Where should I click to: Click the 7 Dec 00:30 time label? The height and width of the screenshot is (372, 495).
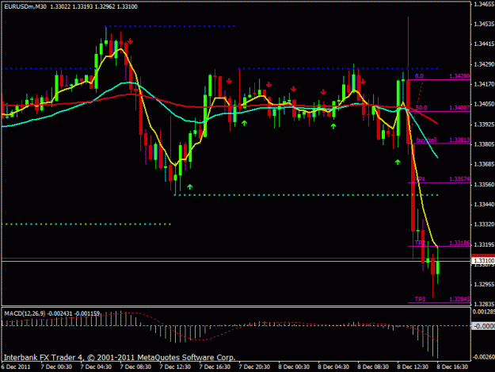pos(56,367)
